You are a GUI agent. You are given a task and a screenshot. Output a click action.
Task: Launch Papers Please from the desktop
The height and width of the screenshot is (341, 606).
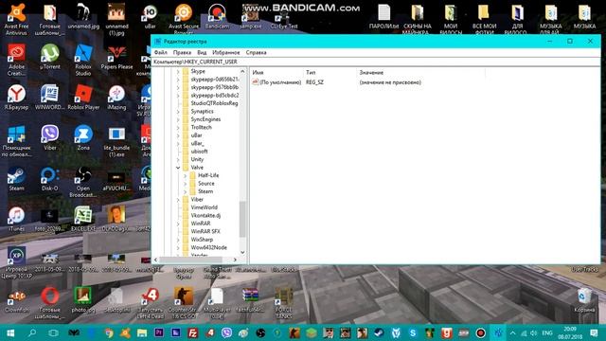coord(116,57)
